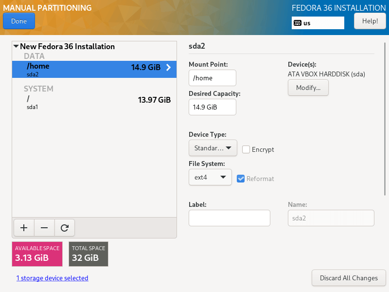Click the Desired Capacity input field
This screenshot has width=389, height=292.
coord(212,107)
